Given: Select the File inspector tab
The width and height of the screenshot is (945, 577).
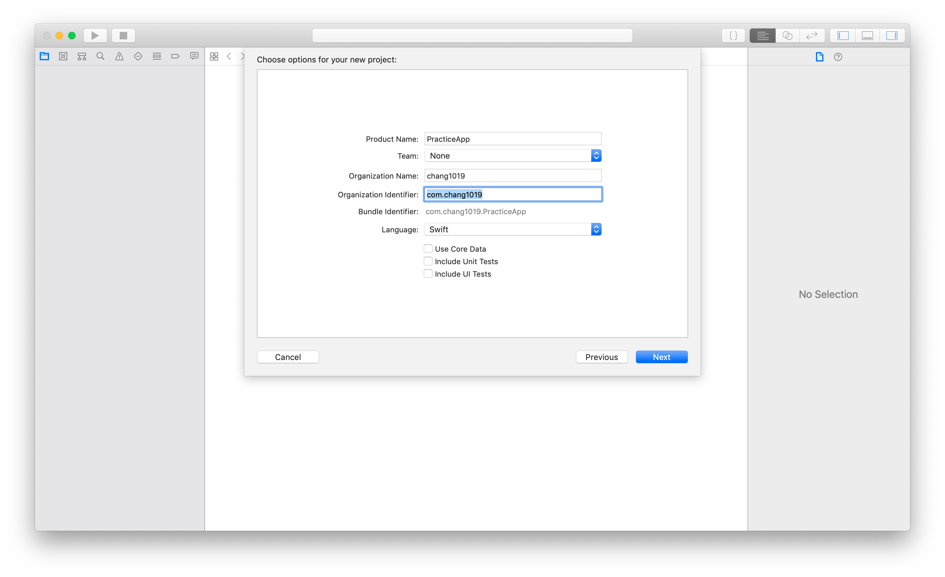Looking at the screenshot, I should (820, 57).
